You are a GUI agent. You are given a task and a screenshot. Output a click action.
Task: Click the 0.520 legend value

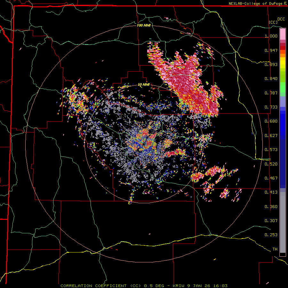click(x=271, y=164)
